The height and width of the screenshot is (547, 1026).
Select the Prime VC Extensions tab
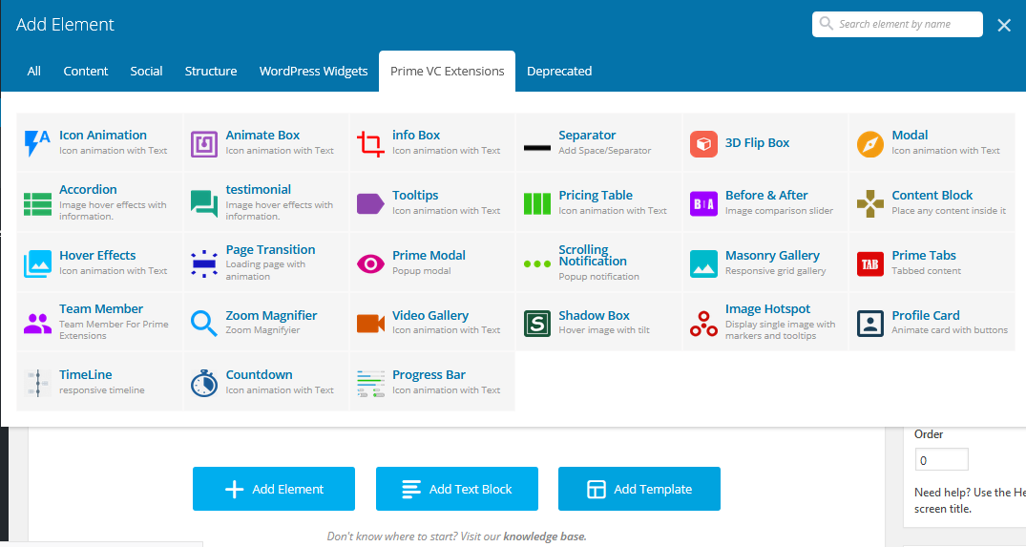pyautogui.click(x=448, y=72)
